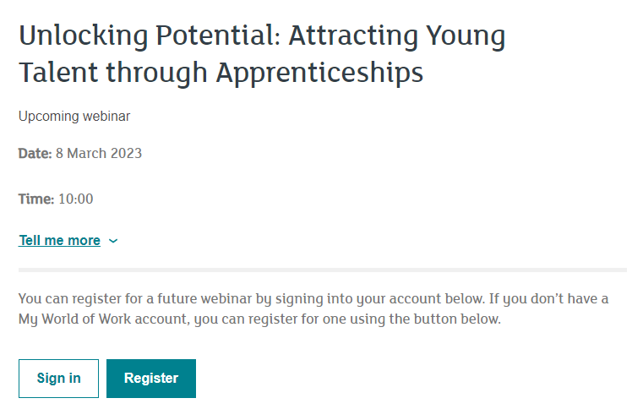Click the word 'Apprenticeships' in the heading
Viewport: 632px width, 420px height.
319,74
